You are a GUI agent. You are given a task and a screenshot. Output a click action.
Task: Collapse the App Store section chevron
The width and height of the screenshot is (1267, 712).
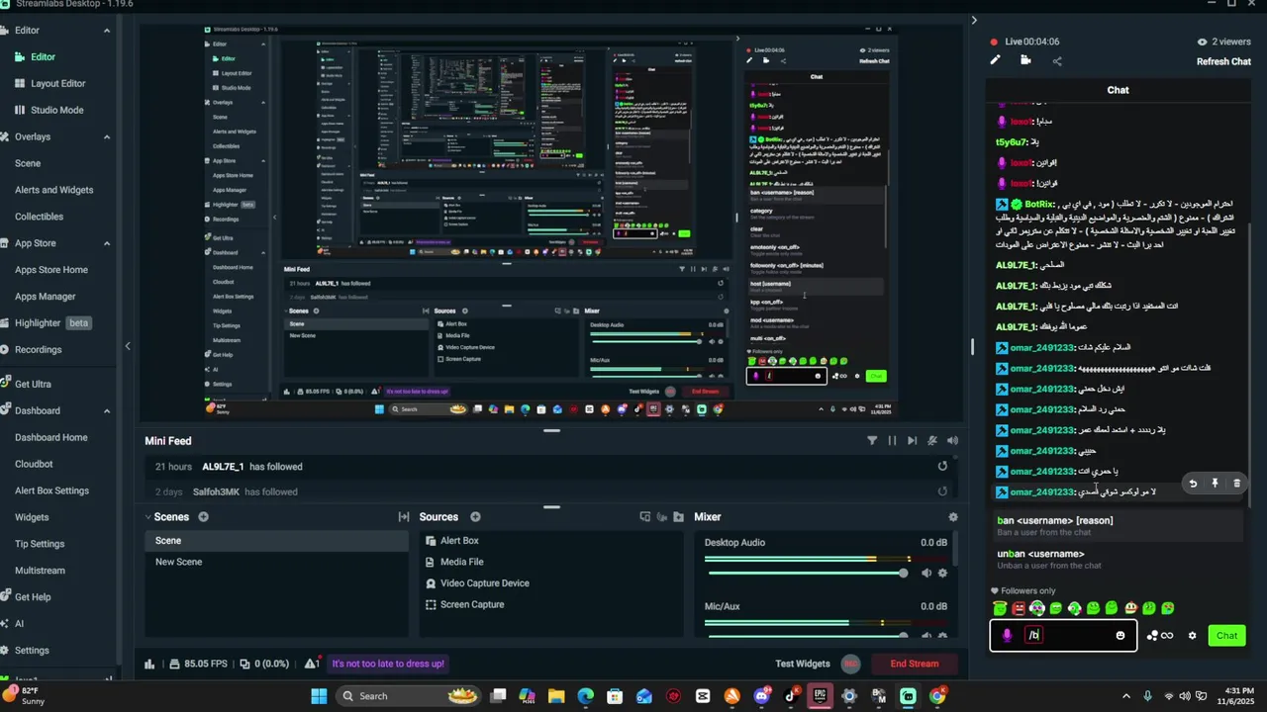pyautogui.click(x=107, y=243)
